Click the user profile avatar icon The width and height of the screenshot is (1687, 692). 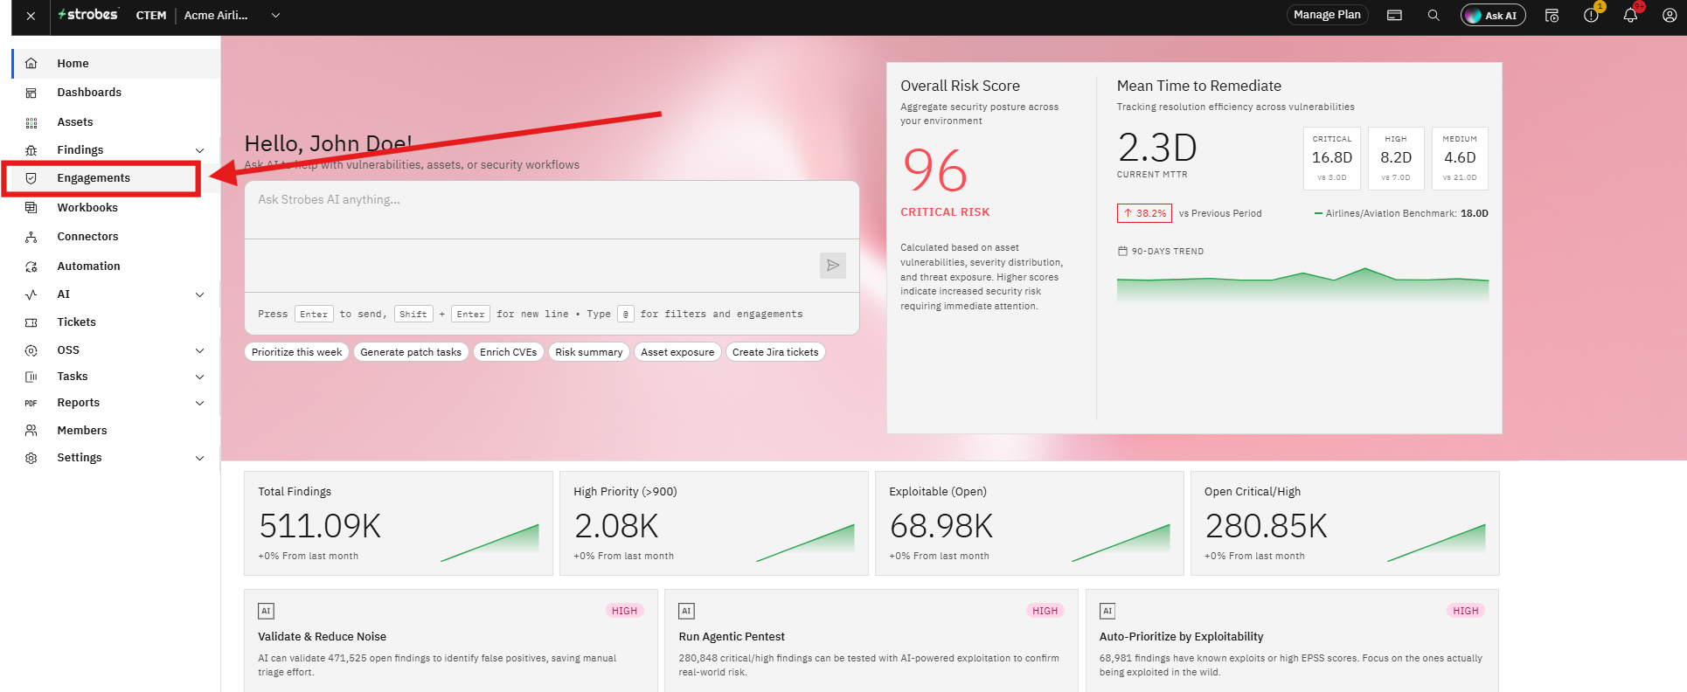coord(1670,15)
